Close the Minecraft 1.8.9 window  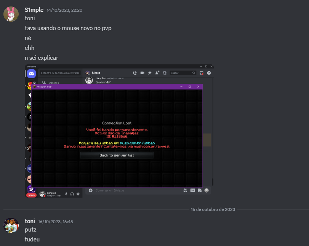[198, 87]
